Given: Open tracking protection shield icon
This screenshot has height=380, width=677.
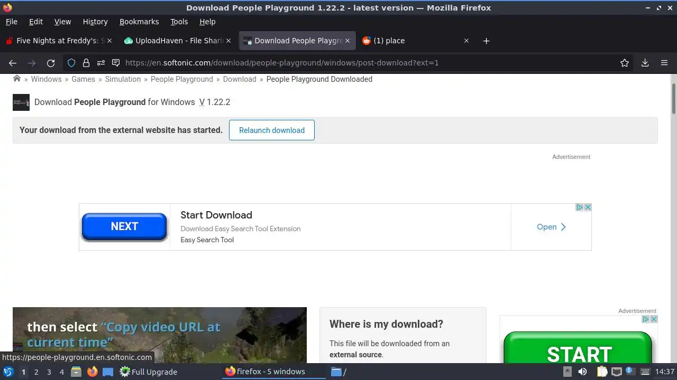Looking at the screenshot, I should 71,63.
